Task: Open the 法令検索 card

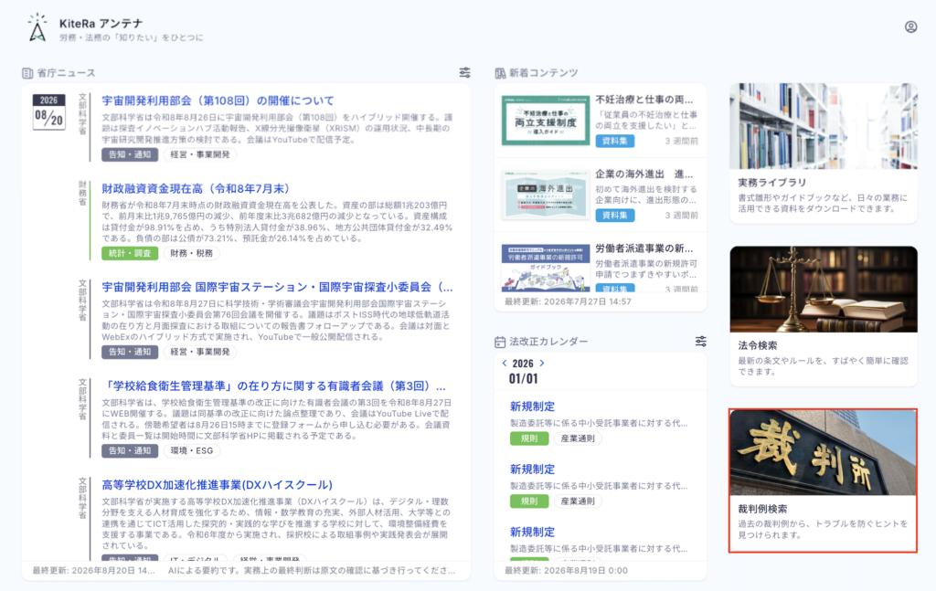Action: point(824,316)
